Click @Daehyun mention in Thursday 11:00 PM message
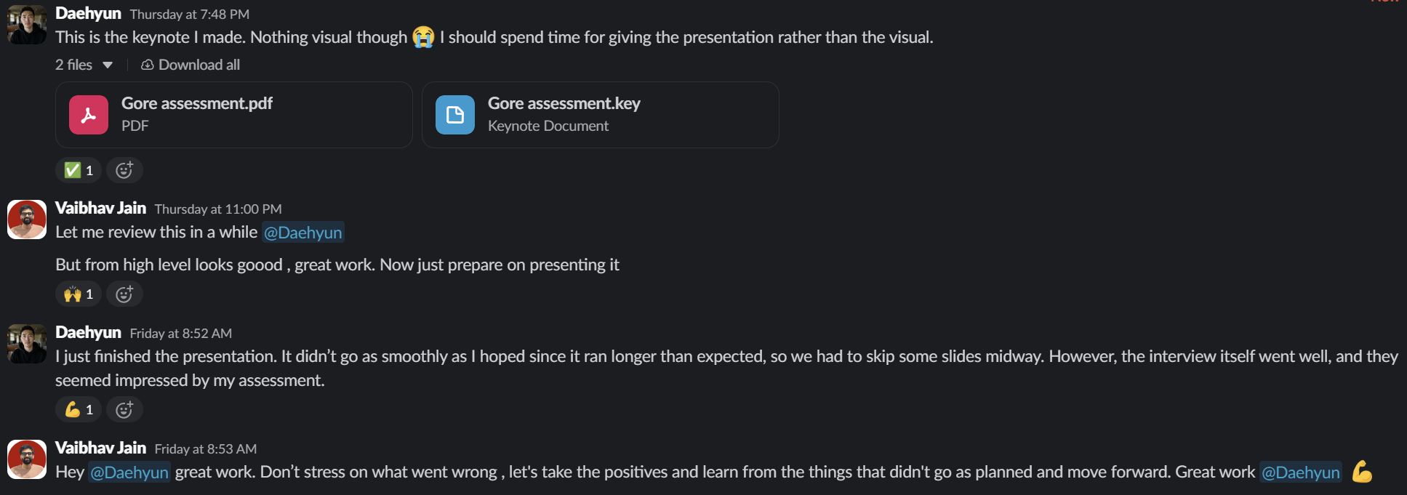The width and height of the screenshot is (1407, 495). 302,233
